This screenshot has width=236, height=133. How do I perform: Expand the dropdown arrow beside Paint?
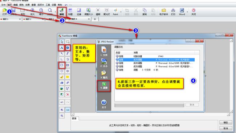pos(121,12)
